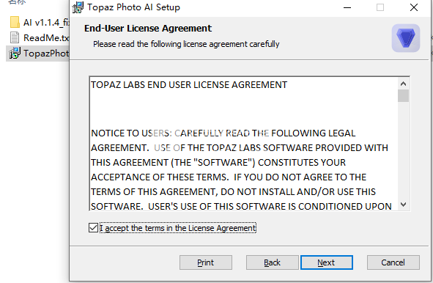Click the Topaz blue gem logo
This screenshot has height=283, width=433.
406,38
